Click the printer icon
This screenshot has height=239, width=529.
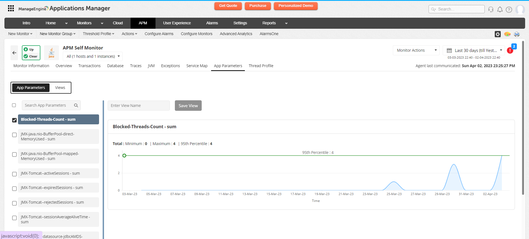pyautogui.click(x=517, y=34)
